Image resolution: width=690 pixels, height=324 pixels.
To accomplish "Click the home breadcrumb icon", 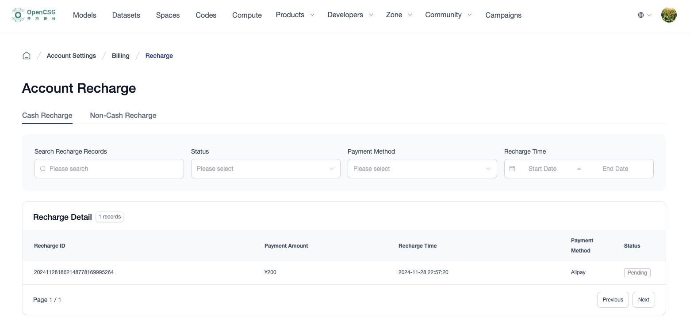I will [27, 56].
